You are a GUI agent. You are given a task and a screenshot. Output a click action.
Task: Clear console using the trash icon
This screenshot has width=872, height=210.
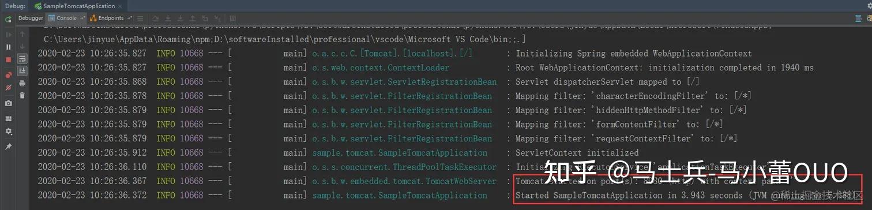(22, 96)
